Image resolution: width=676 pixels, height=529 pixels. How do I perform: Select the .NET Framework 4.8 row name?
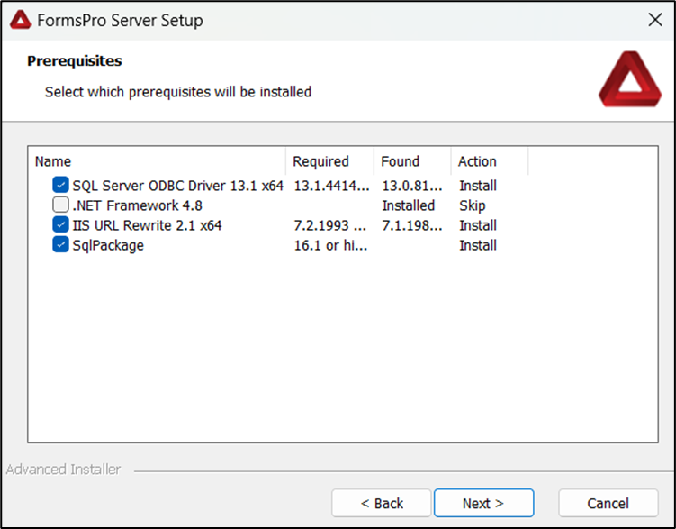tap(137, 205)
